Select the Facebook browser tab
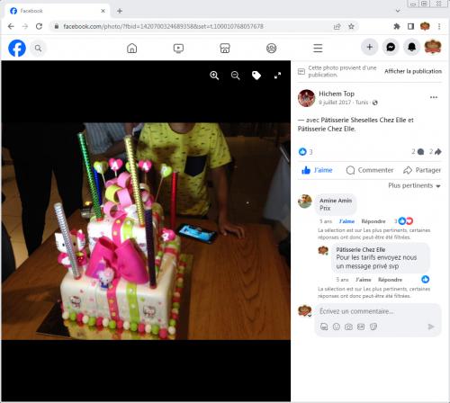The image size is (450, 403). coord(57,11)
